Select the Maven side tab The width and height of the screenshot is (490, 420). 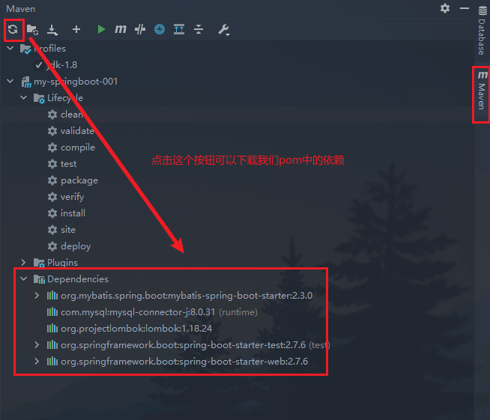(482, 91)
